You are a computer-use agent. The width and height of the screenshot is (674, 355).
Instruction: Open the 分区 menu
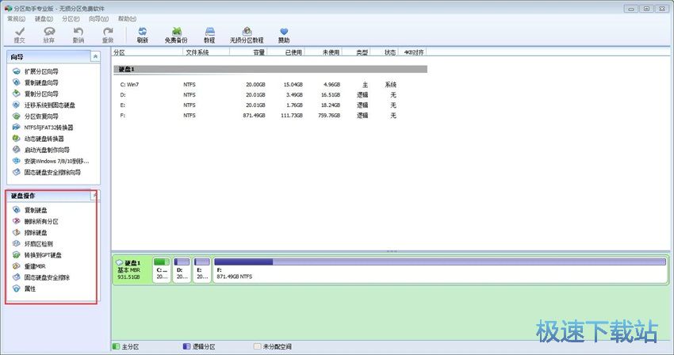(x=71, y=18)
